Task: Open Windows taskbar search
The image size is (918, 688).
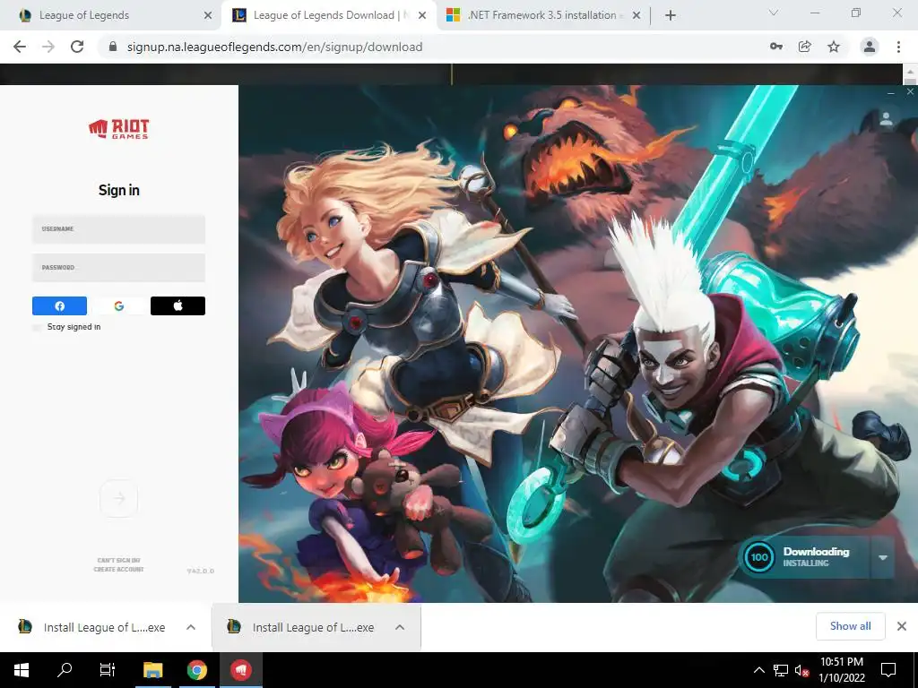Action: [x=65, y=670]
